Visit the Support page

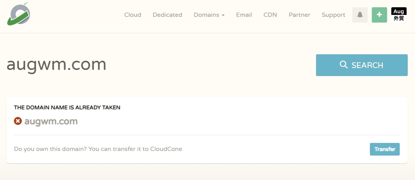[333, 15]
